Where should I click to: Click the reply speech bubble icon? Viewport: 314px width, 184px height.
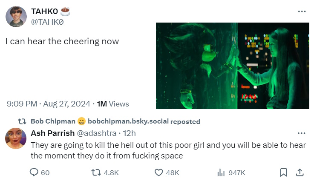click(x=34, y=172)
